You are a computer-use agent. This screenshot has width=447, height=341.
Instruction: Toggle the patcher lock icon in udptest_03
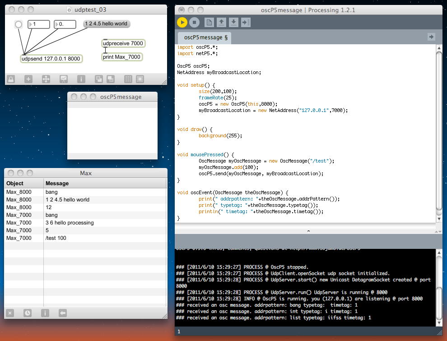[10, 79]
